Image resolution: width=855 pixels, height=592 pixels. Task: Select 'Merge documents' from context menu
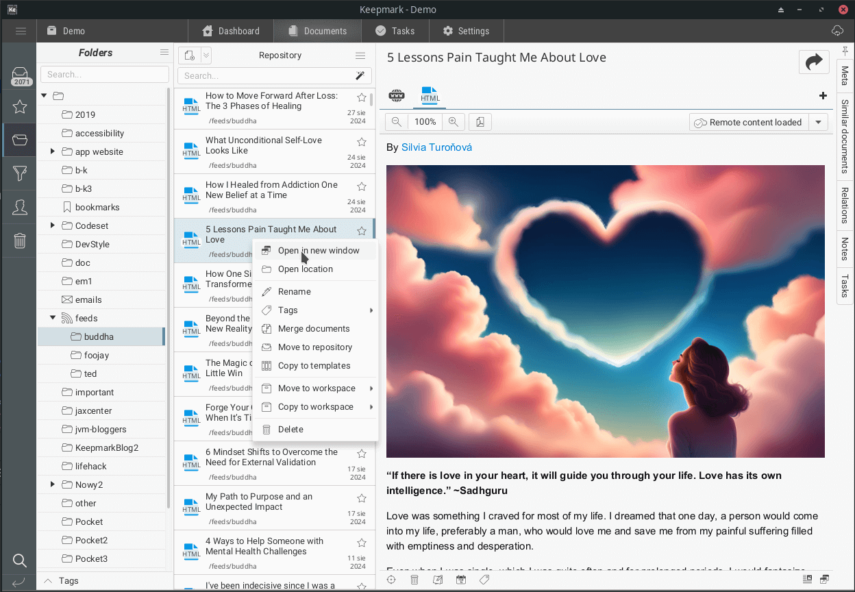(x=314, y=329)
